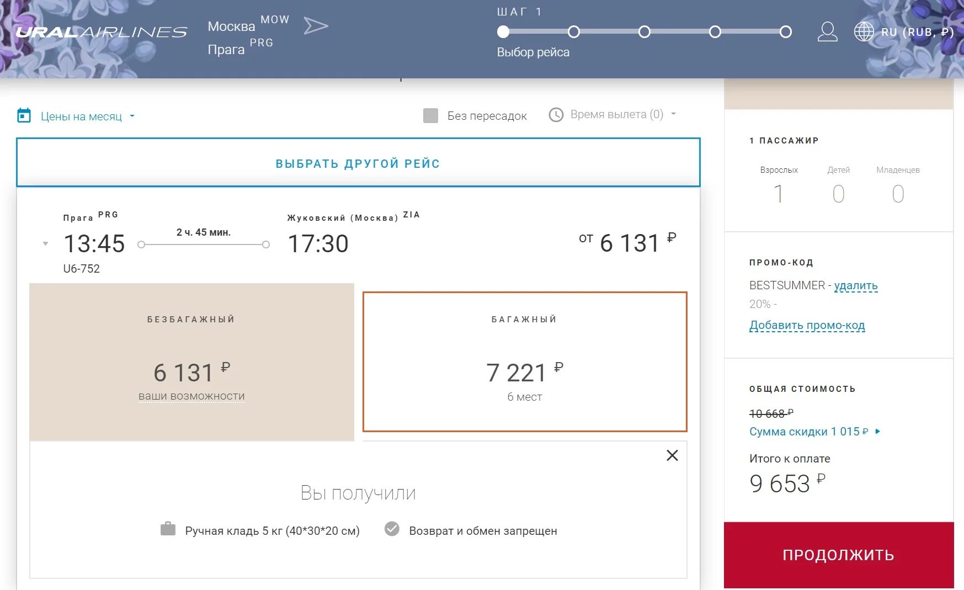Click the hand luggage suitcase icon
Image resolution: width=964 pixels, height=590 pixels.
click(x=168, y=529)
